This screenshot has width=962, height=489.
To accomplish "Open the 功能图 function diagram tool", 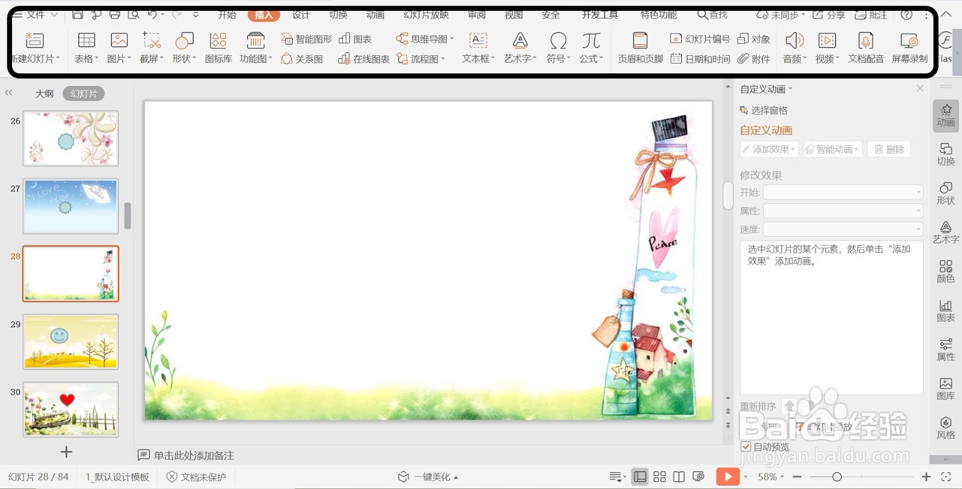I will coord(256,47).
